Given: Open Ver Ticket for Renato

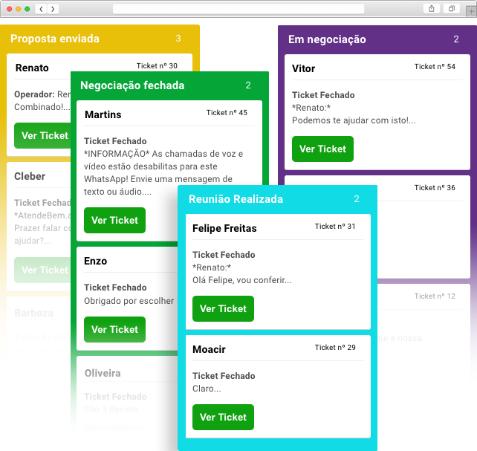Looking at the screenshot, I should click(42, 136).
